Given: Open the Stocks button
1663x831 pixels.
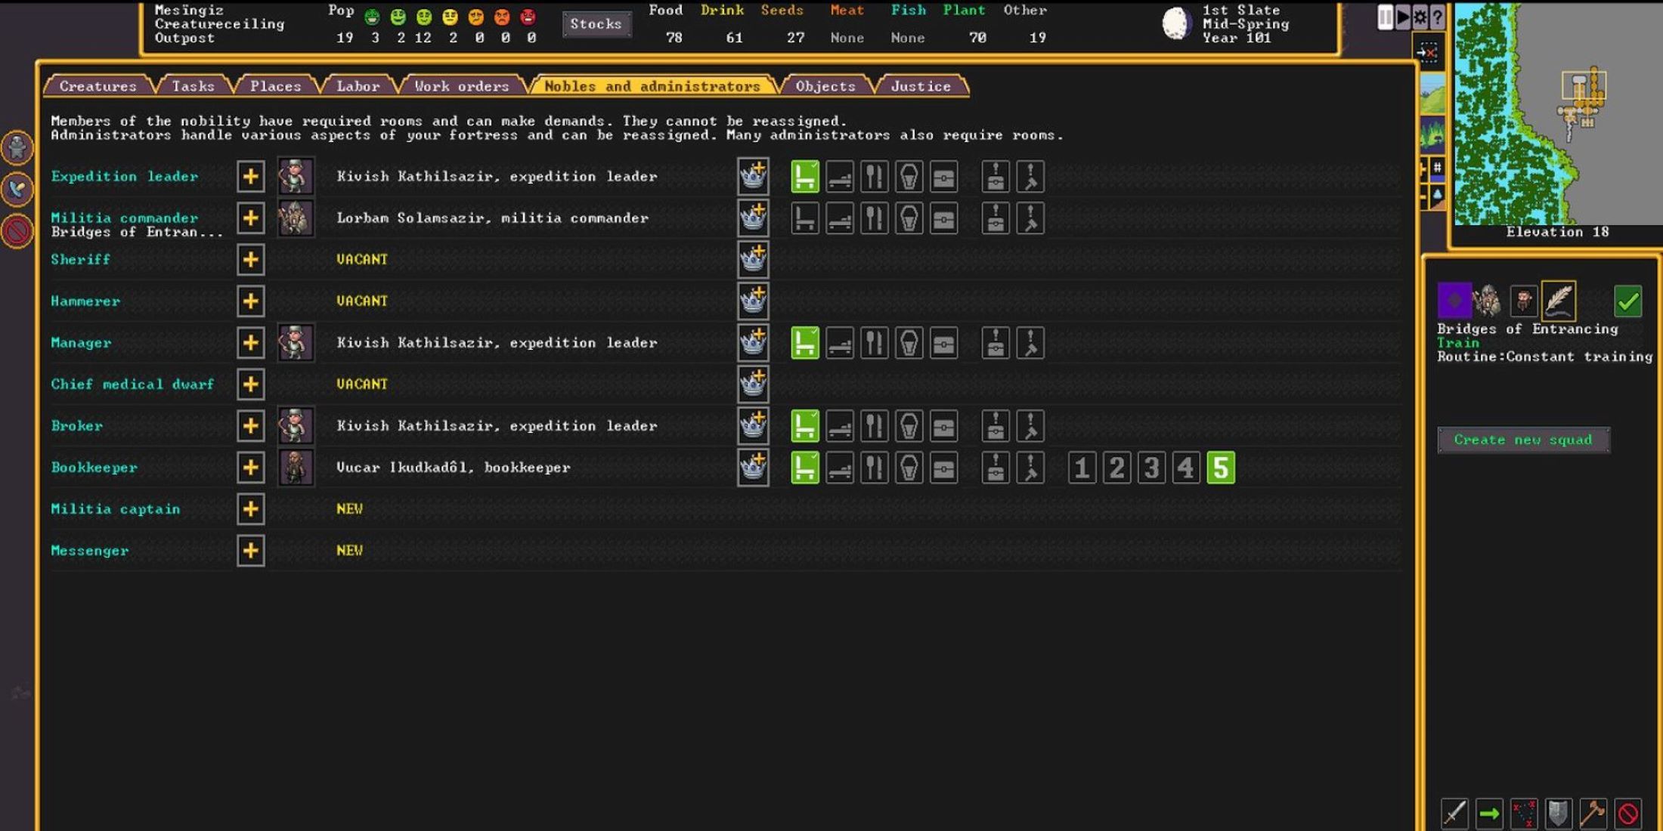Looking at the screenshot, I should tap(596, 24).
